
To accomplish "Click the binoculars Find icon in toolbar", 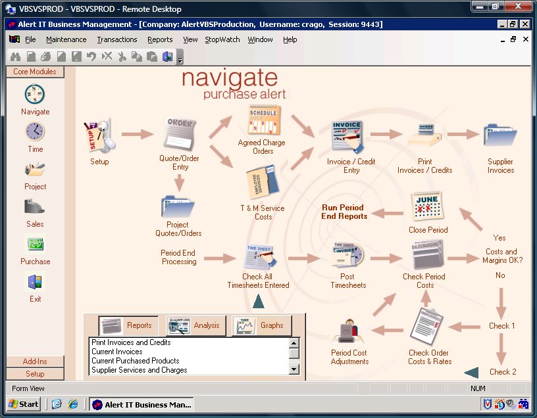I will 15,57.
